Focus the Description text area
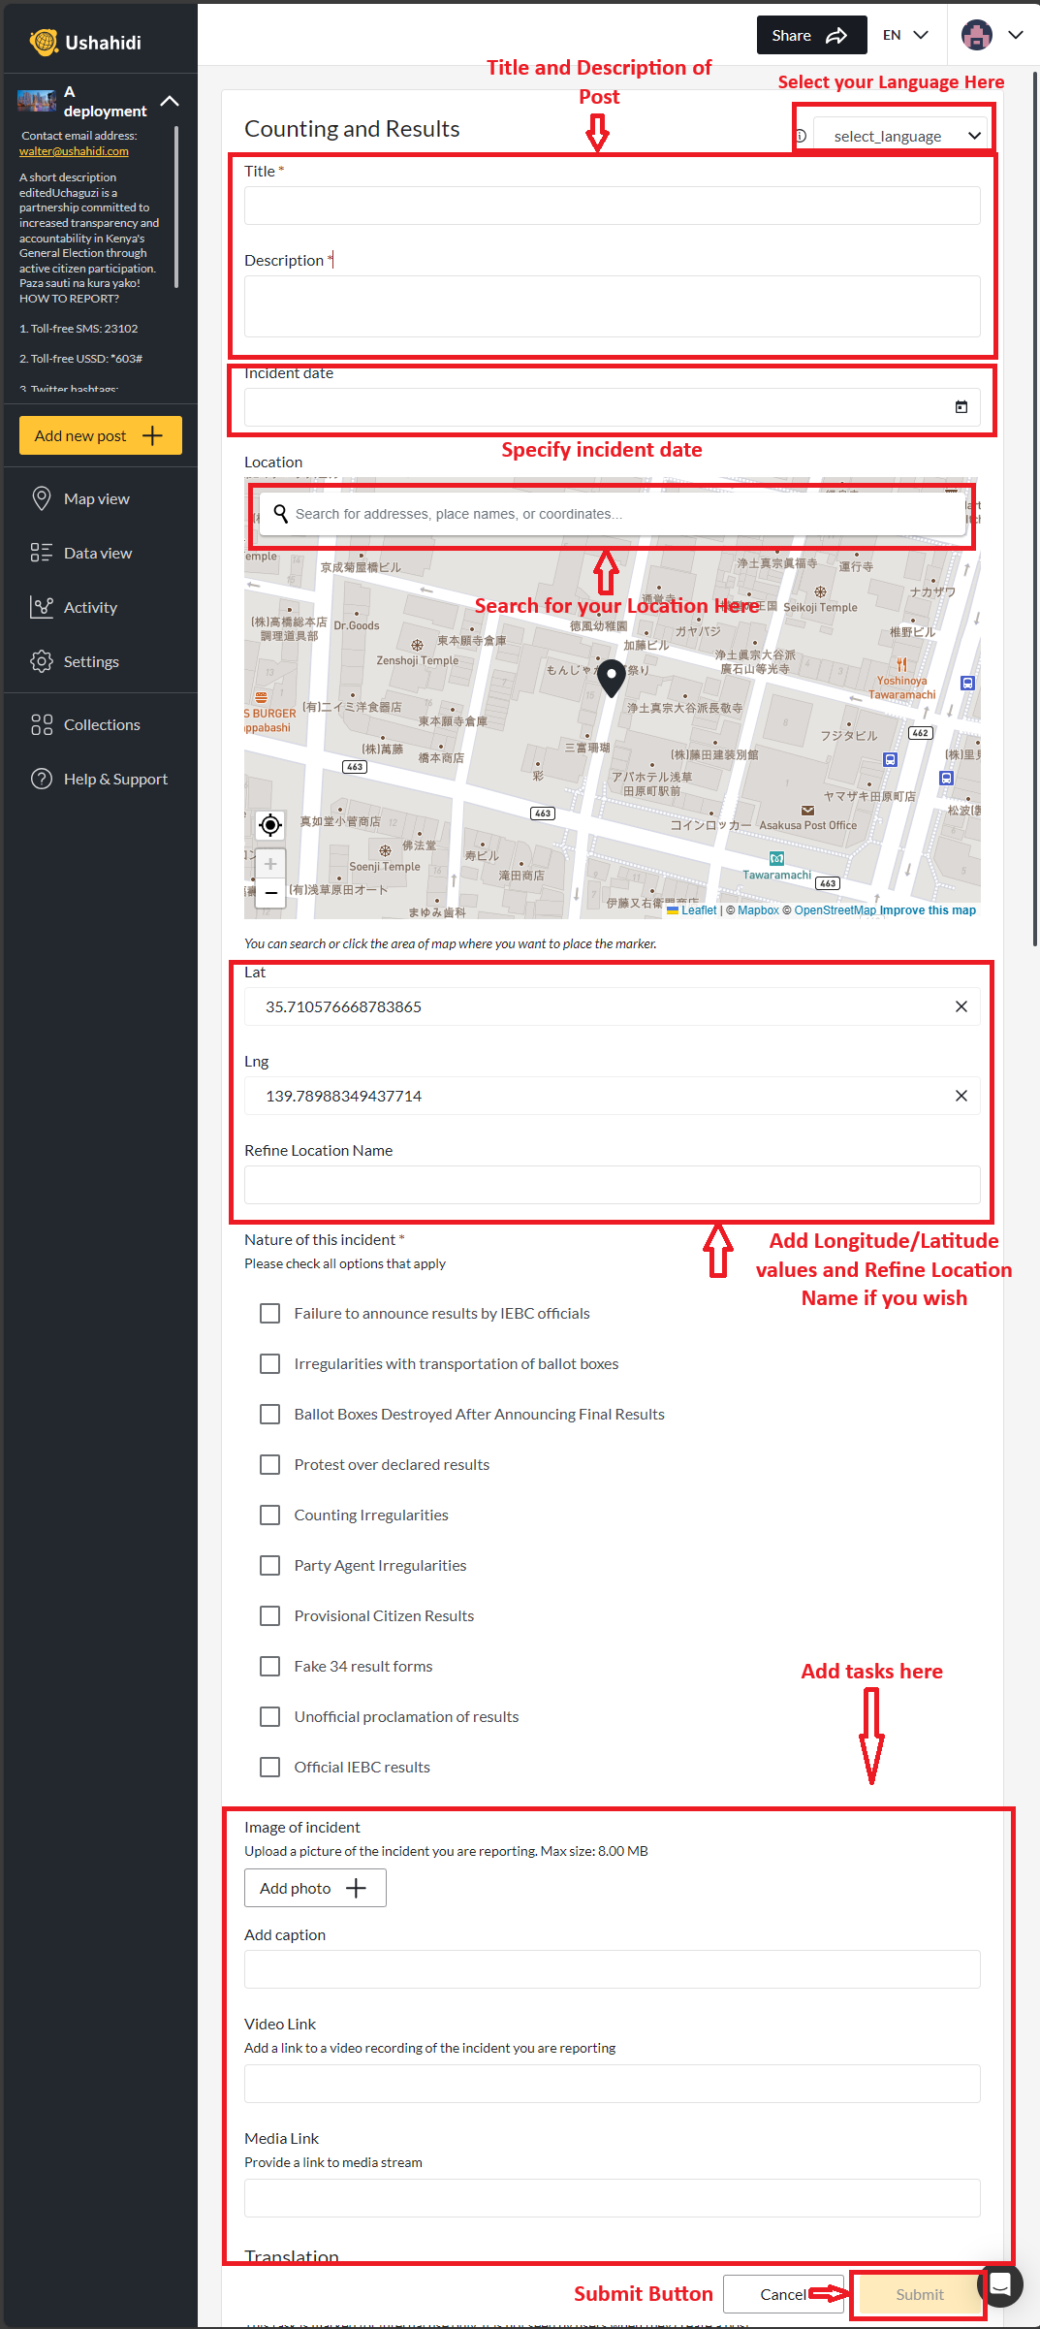This screenshot has height=2329, width=1040. (x=612, y=306)
